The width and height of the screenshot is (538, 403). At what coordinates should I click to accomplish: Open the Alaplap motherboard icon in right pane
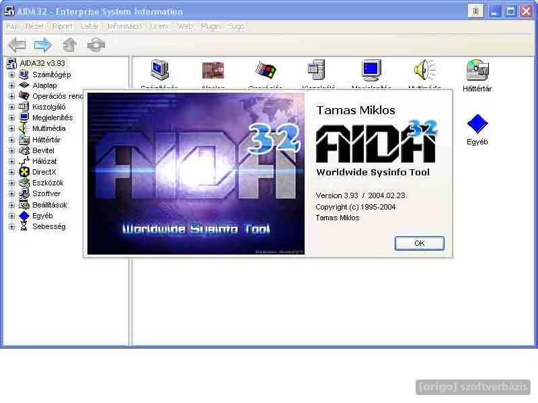click(x=213, y=71)
